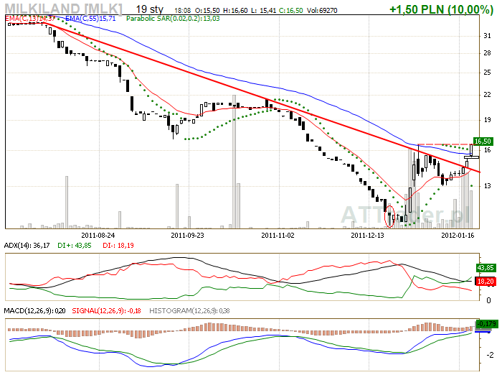This screenshot has height=375, width=502.
Task: Click the open price O:15,50
Action: 207,11
